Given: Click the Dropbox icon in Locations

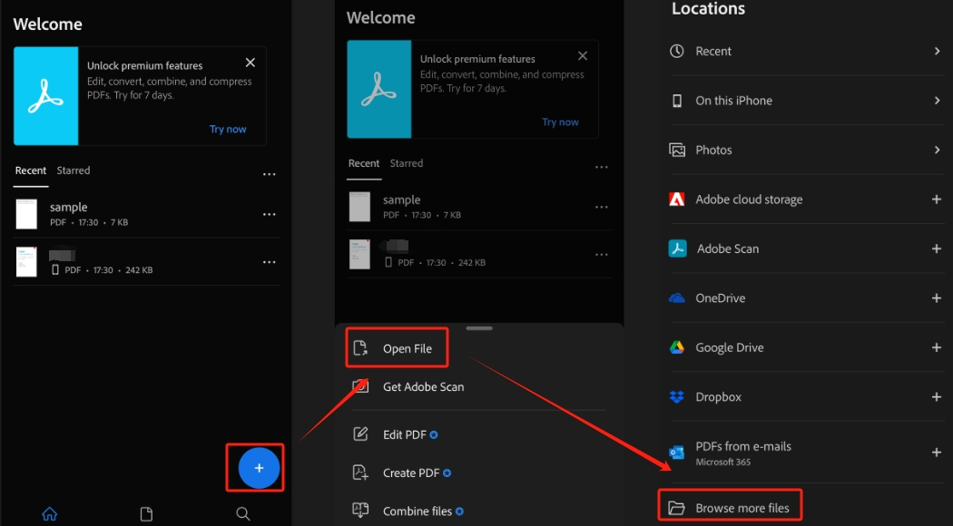Looking at the screenshot, I should tap(677, 397).
